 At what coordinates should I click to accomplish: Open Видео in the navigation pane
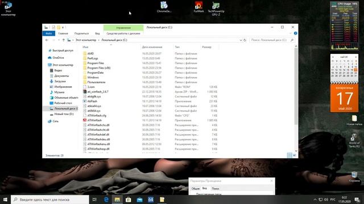click(58, 70)
